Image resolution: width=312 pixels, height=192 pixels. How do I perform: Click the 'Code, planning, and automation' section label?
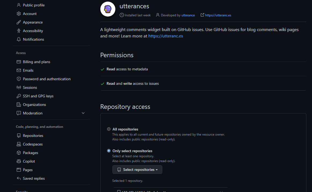pos(39,127)
